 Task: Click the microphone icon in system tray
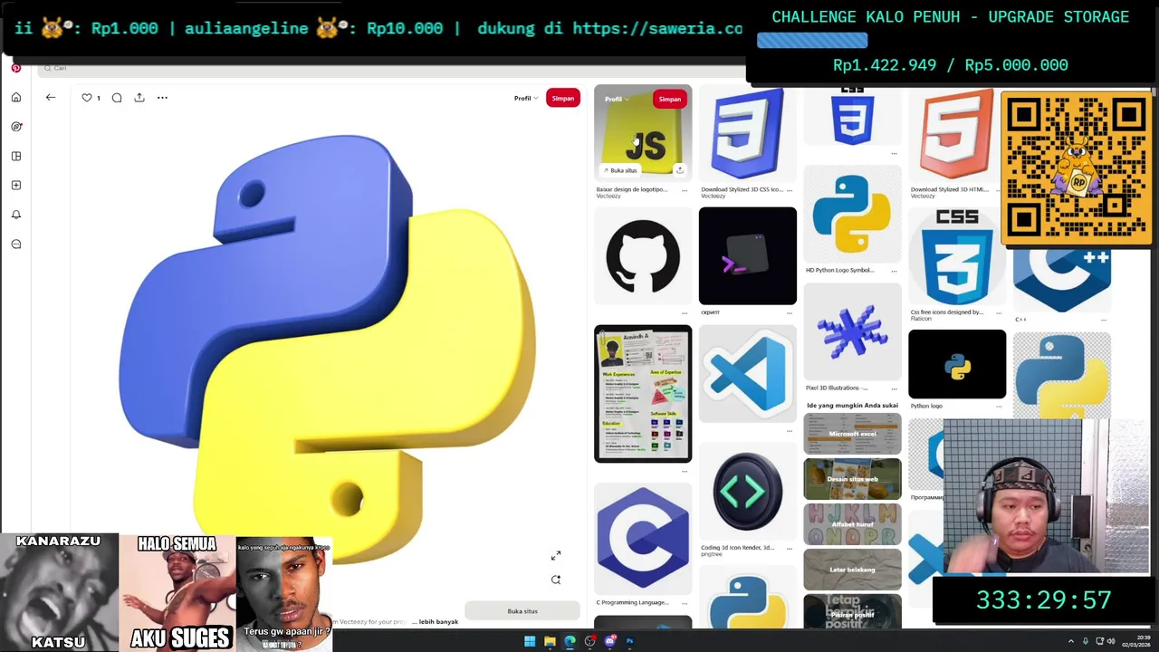click(x=1085, y=641)
